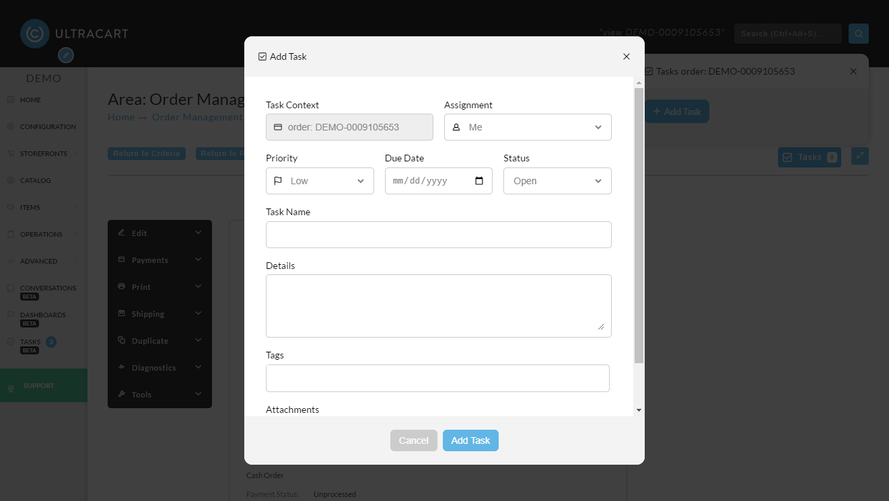Viewport: 889px width, 501px height.
Task: Open the Assignment dropdown showing Me
Action: (x=528, y=127)
